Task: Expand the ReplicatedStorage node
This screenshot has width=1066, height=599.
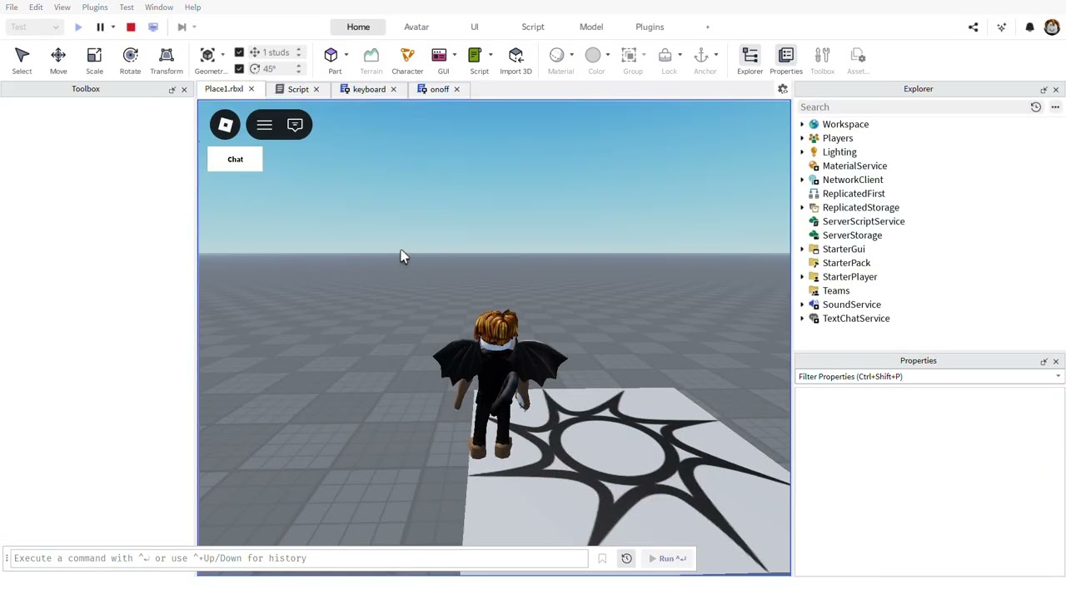Action: coord(802,207)
